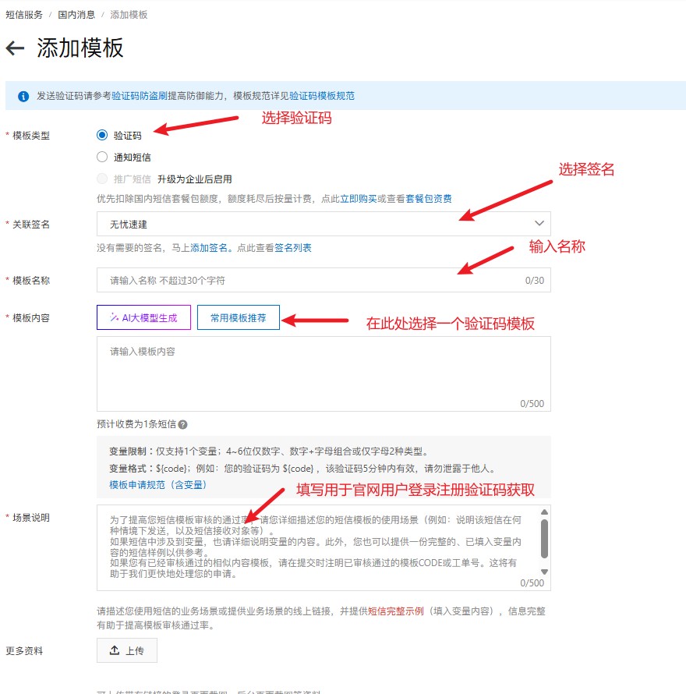The height and width of the screenshot is (694, 686).
Task: Click the scroll down arrow in 场景说明 box
Action: tap(544, 572)
